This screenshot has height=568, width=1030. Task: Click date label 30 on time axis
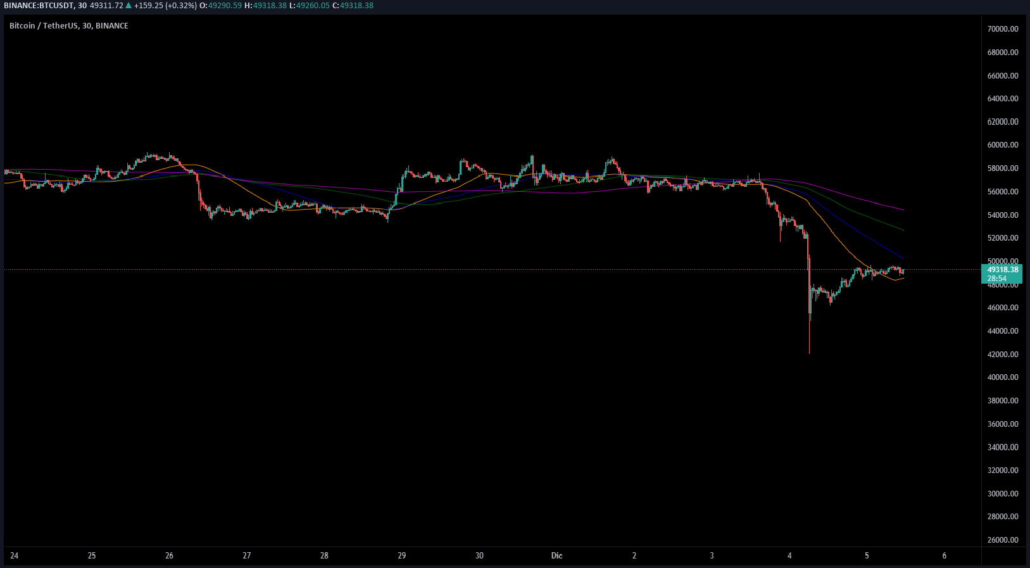tap(479, 556)
